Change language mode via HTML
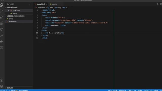The height and width of the screenshot is (91, 162). (x=140, y=90)
